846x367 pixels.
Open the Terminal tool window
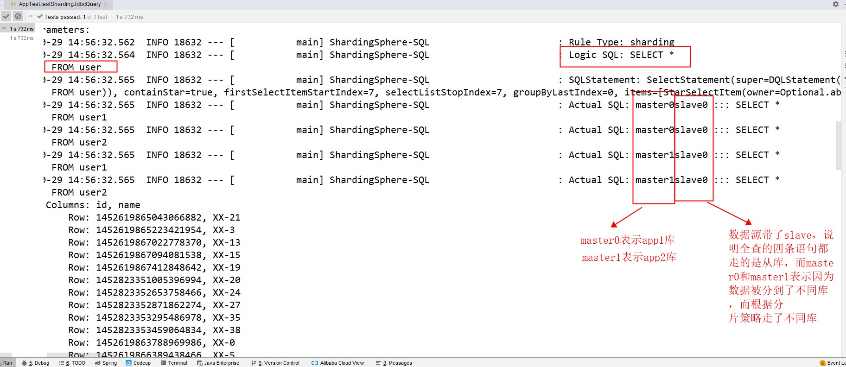pyautogui.click(x=174, y=363)
